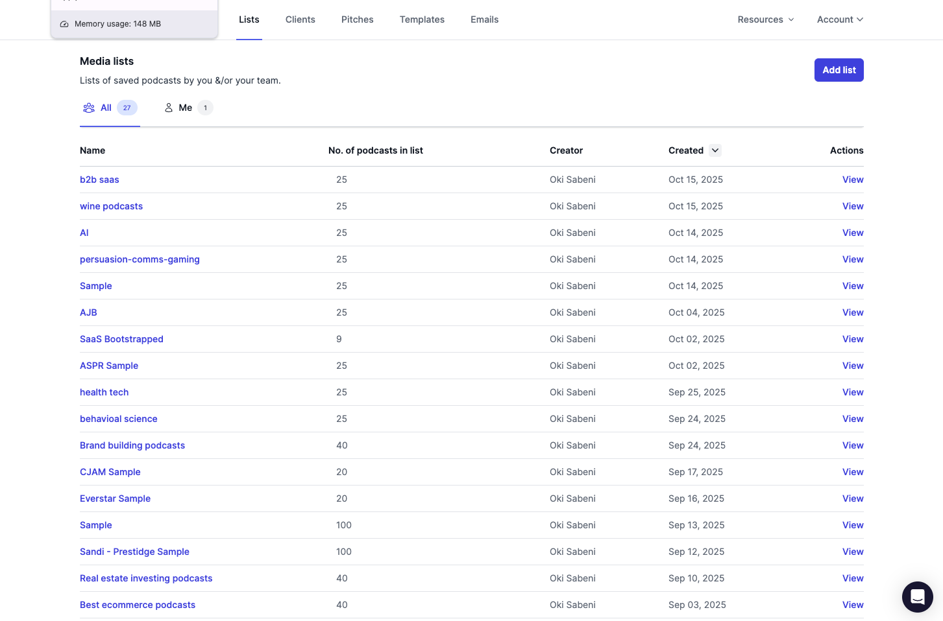943x621 pixels.
Task: View the SaaS Bootstrapped list
Action: 121,339
